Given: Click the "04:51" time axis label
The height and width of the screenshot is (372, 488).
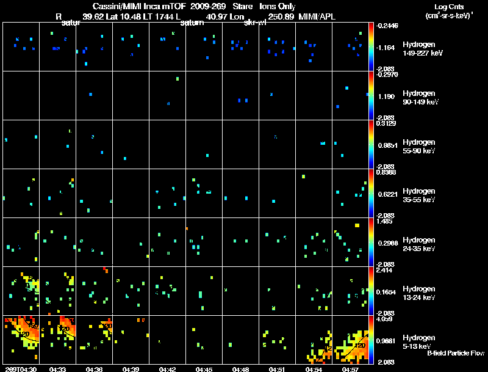Looking at the screenshot, I should (278, 369).
